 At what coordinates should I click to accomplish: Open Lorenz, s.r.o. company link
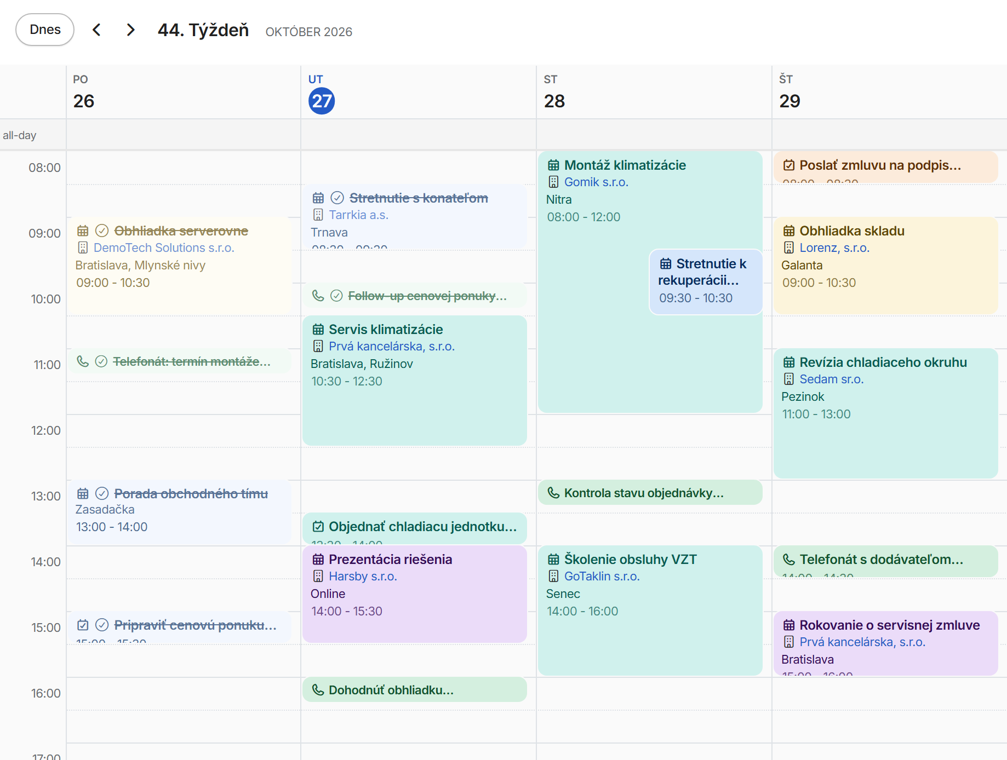tap(834, 247)
